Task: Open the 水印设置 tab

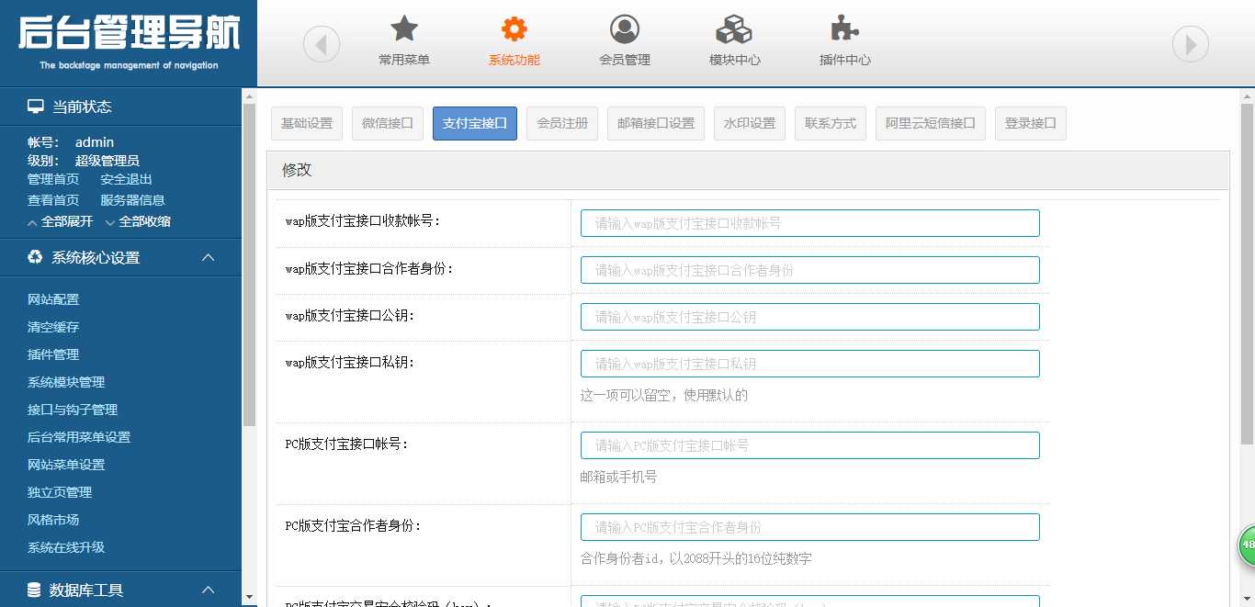Action: 750,123
